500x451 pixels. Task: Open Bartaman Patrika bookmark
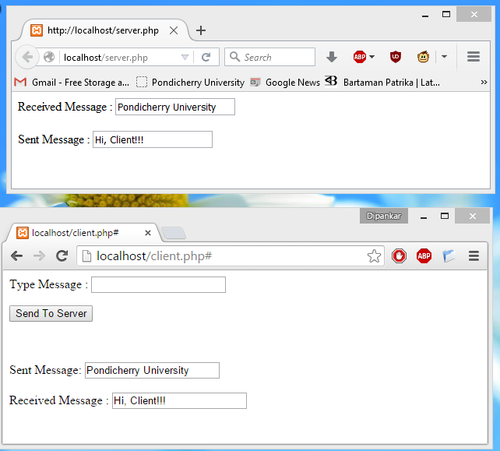(382, 82)
